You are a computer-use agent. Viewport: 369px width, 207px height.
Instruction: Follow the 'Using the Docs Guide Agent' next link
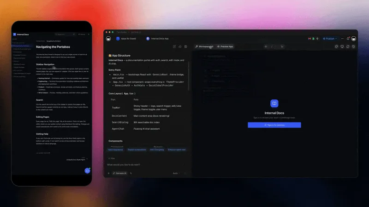click(76, 160)
